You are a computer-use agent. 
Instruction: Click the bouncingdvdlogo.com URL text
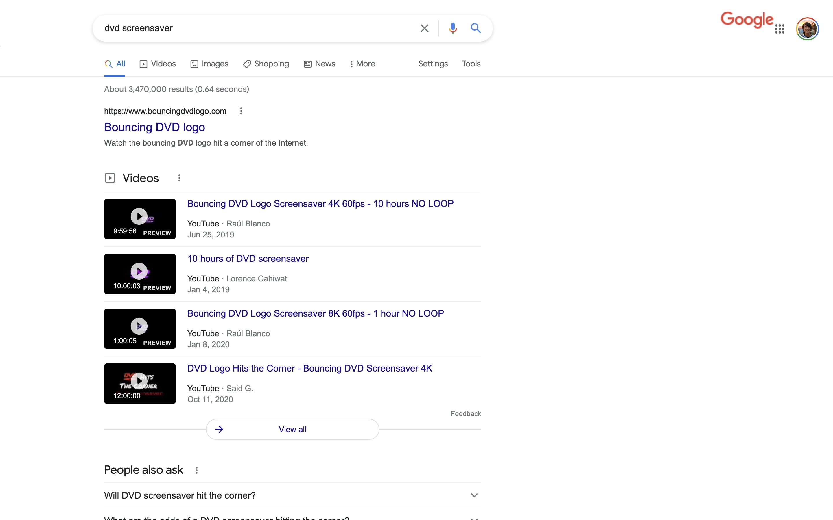coord(165,111)
